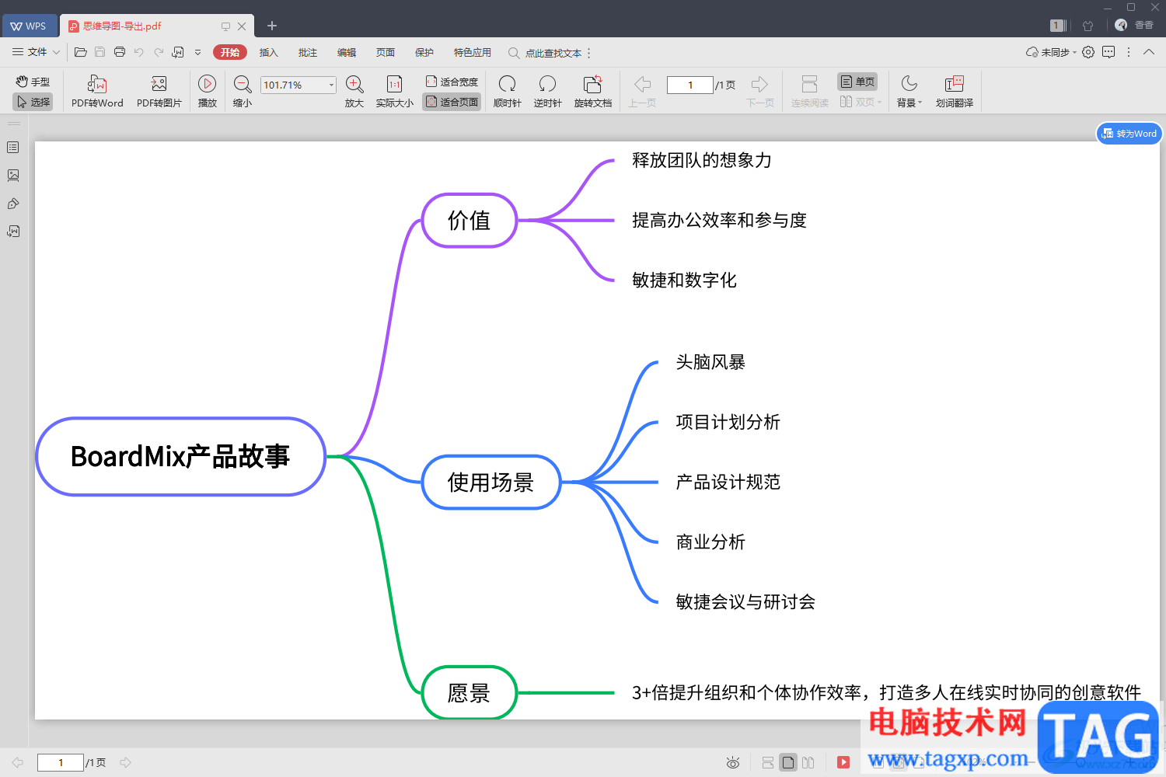Image resolution: width=1166 pixels, height=777 pixels.
Task: Rotate page clockwise with 顺时针
Action: pyautogui.click(x=507, y=92)
